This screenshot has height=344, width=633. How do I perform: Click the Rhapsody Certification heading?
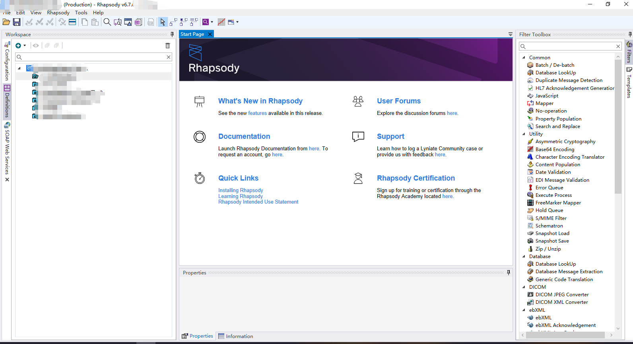pos(416,178)
